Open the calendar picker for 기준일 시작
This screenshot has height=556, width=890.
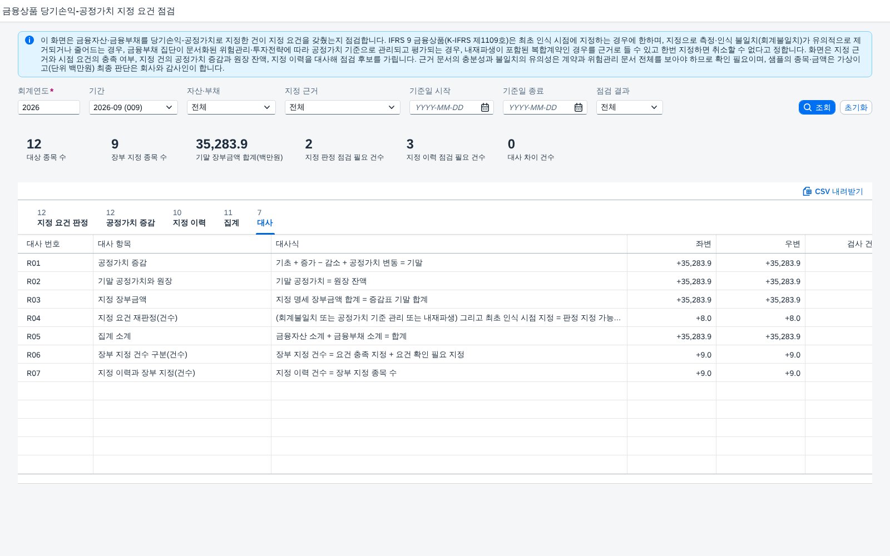(485, 107)
